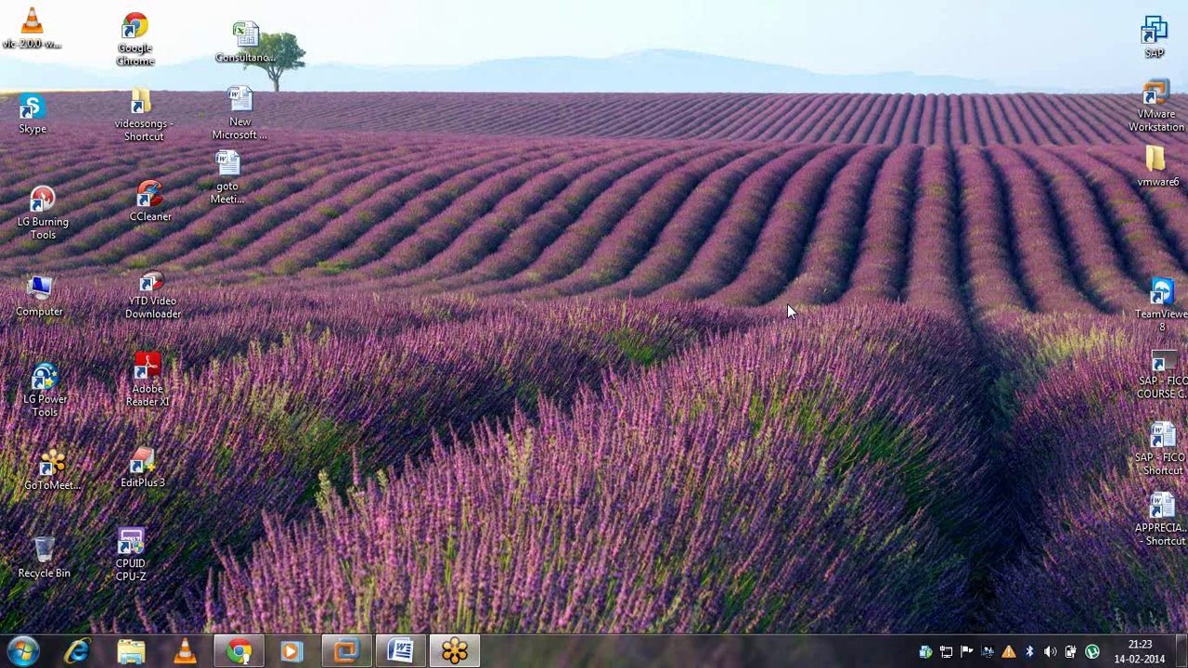Select the Skype desktop icon
This screenshot has width=1188, height=668.
click(x=32, y=115)
